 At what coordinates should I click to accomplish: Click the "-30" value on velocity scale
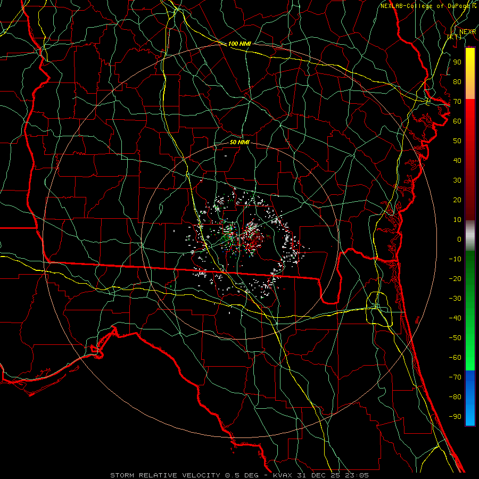tap(455, 299)
